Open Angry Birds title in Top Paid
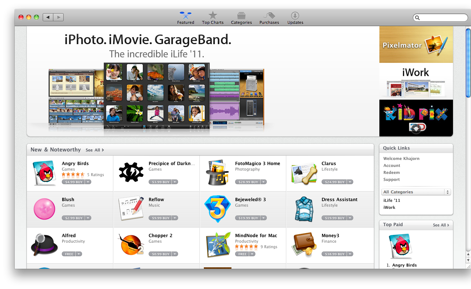This screenshot has width=471, height=289. [x=404, y=265]
